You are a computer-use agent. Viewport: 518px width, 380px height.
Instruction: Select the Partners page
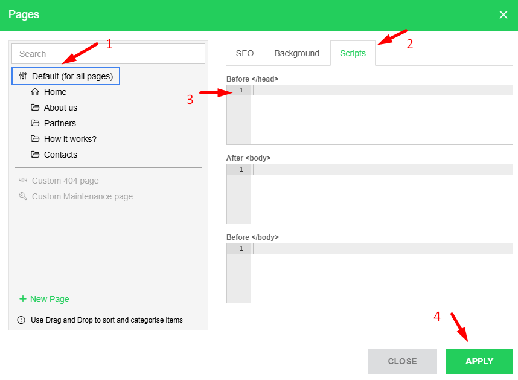tap(60, 123)
